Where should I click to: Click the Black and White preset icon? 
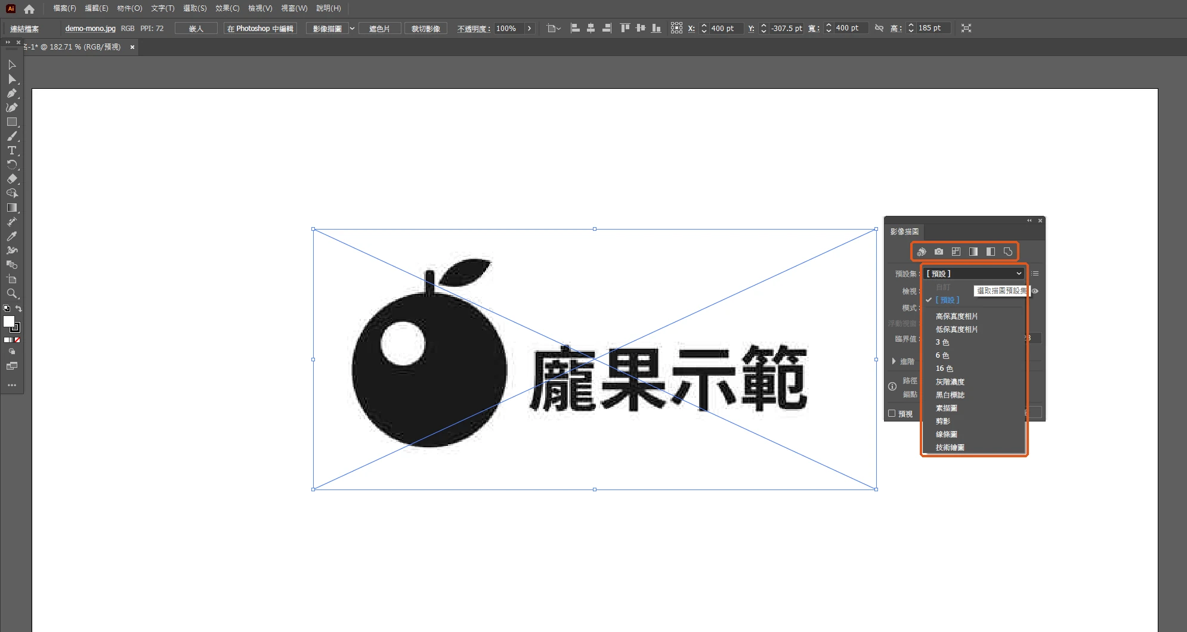pos(991,252)
